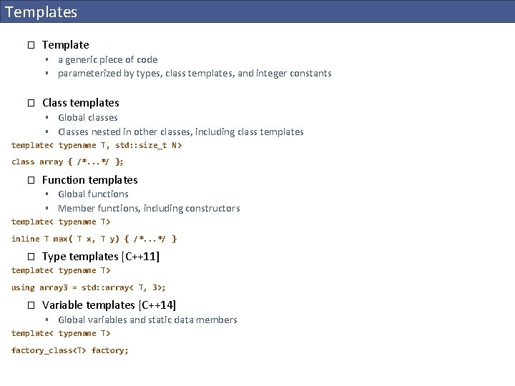Click the "Global functions" sub-bullet
The height and width of the screenshot is (386, 515).
tap(93, 194)
